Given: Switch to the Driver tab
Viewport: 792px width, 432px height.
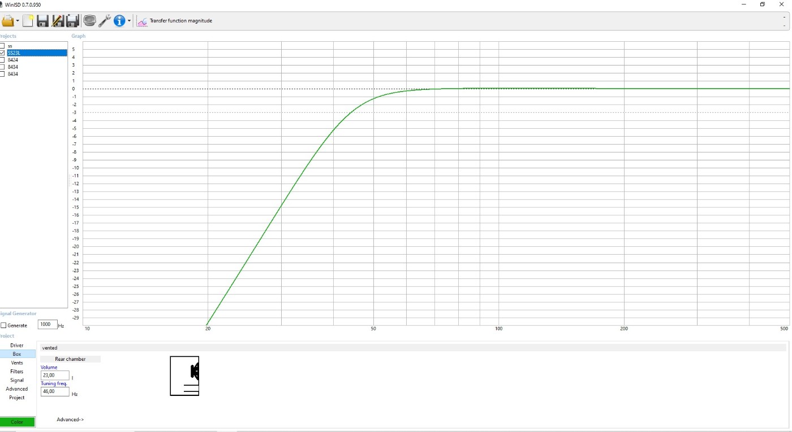Looking at the screenshot, I should (x=17, y=345).
